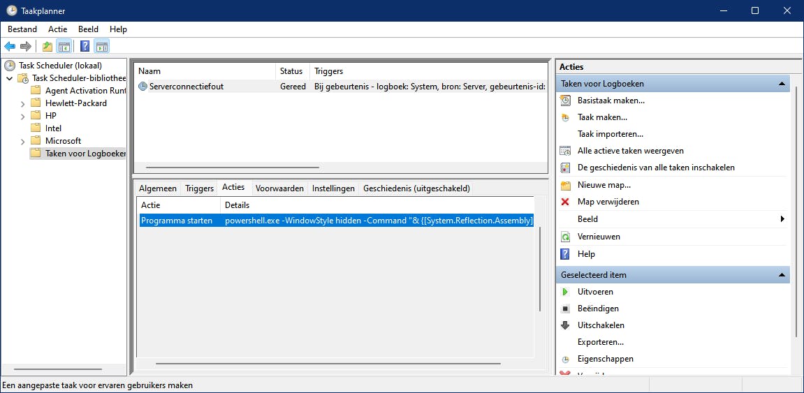
Task: Click Taak importeren... action
Action: point(611,134)
